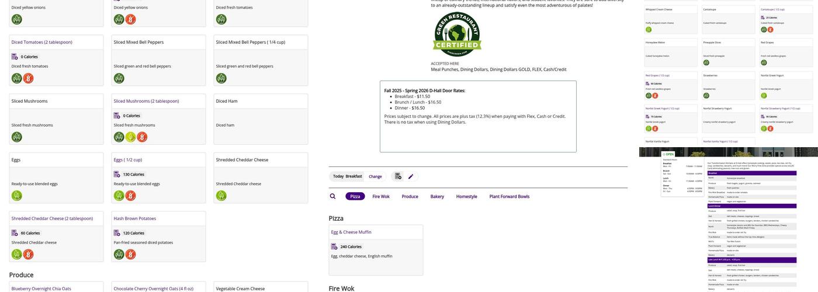Viewport: 818px width, 292px height.
Task: Click calculator icon on Egg & Cheese Muffin
Action: pyautogui.click(x=334, y=247)
